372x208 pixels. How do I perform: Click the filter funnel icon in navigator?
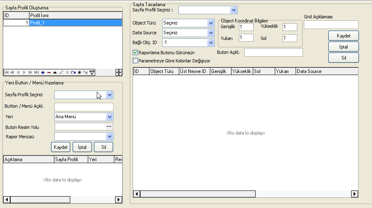92,73
